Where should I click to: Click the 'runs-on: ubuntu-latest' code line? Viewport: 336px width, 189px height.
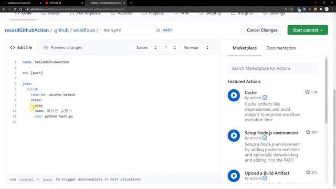point(53,94)
